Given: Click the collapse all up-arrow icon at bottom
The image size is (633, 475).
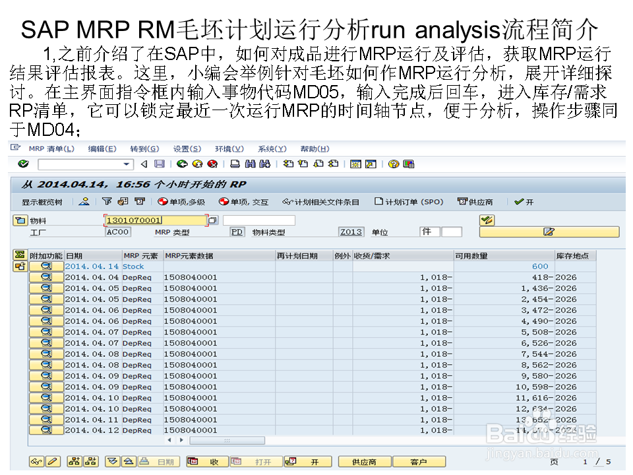Looking at the screenshot, I should click(x=129, y=461).
